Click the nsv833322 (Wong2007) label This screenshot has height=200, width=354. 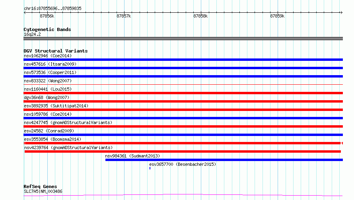tap(48, 81)
